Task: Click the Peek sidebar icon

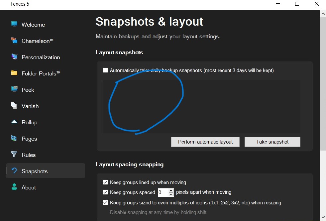Action: (x=14, y=89)
